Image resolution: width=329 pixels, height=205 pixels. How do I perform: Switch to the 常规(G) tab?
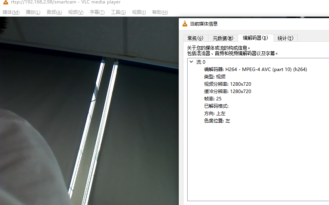point(196,38)
